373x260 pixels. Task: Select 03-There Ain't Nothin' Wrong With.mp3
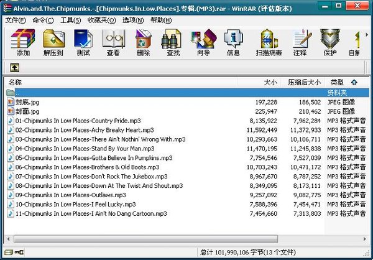pyautogui.click(x=100, y=139)
